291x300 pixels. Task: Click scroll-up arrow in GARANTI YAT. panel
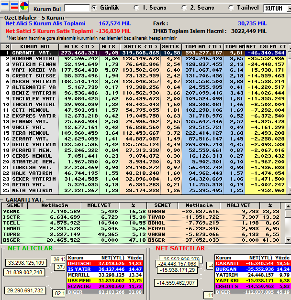[288, 206]
